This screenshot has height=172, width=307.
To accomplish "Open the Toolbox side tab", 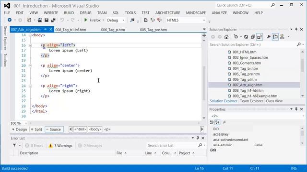I will coord(5,60).
